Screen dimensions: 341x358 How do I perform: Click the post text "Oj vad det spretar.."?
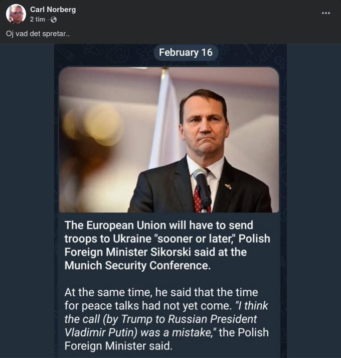(x=38, y=34)
